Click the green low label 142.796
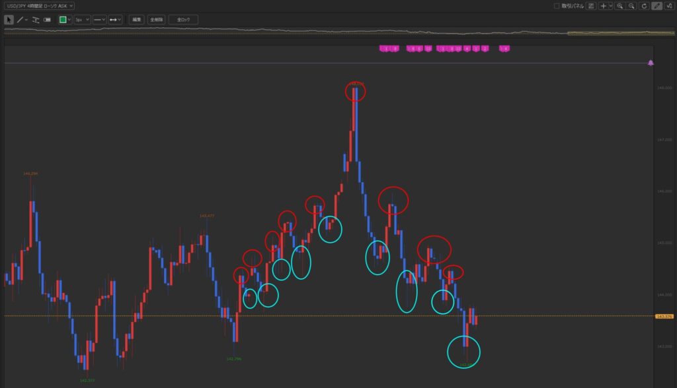 pos(234,359)
